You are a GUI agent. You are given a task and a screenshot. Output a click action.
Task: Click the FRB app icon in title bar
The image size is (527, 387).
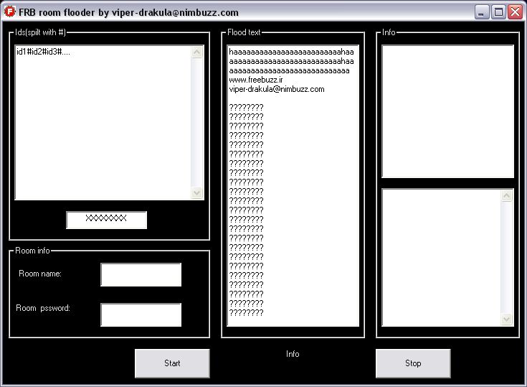click(9, 11)
